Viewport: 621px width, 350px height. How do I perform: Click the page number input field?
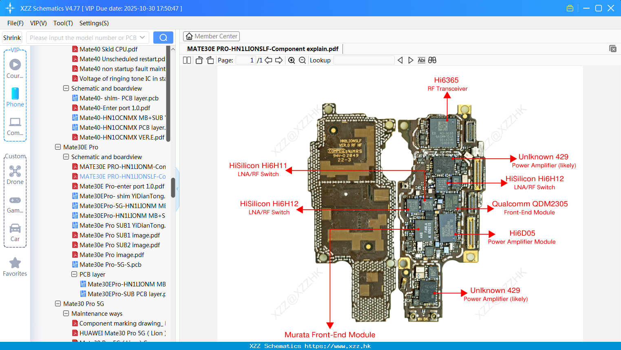pos(246,60)
